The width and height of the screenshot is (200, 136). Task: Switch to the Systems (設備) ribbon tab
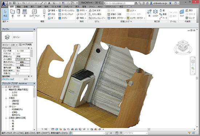coord(25,7)
